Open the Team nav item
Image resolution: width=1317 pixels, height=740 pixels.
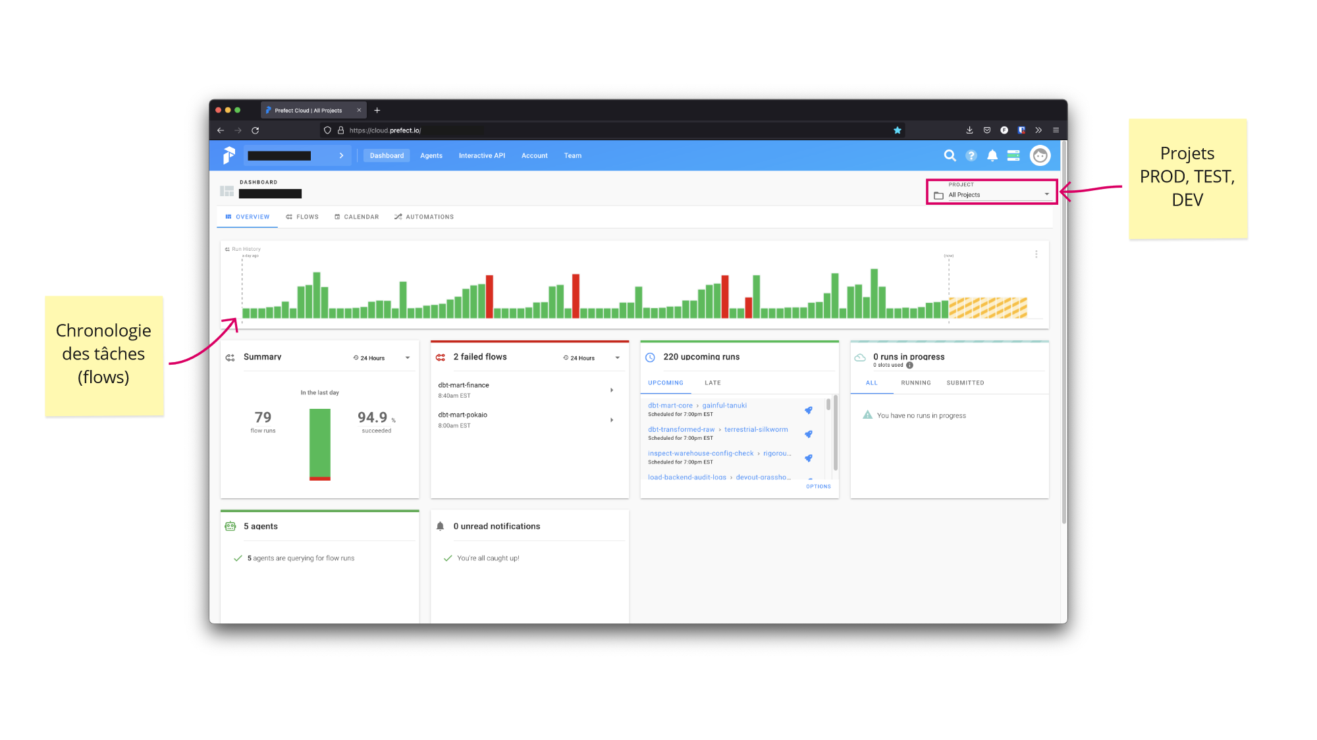(573, 155)
